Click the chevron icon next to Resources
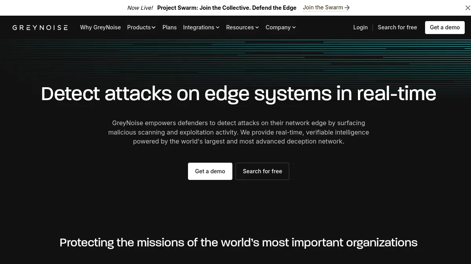Screen dimensions: 471x264 (x=257, y=27)
